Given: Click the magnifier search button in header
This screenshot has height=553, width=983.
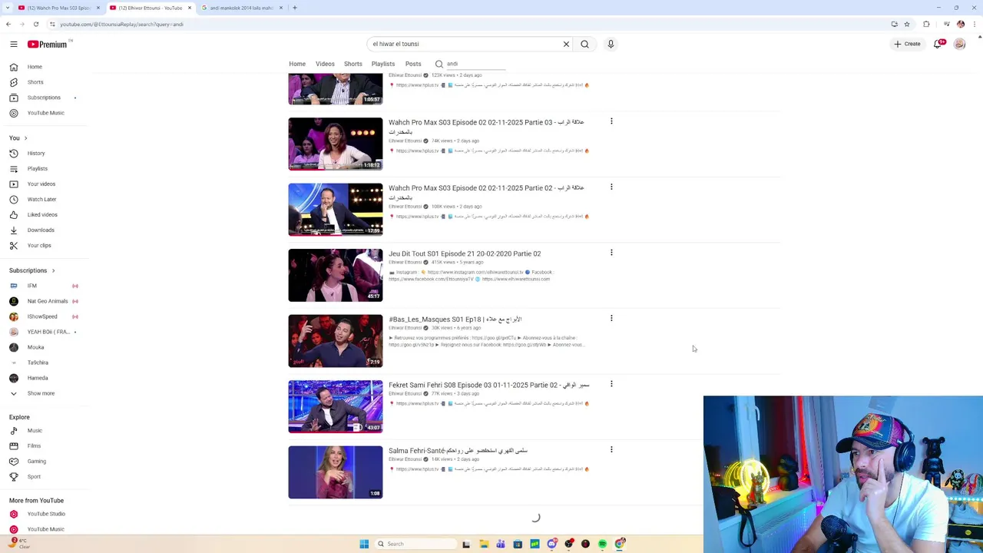Looking at the screenshot, I should (x=584, y=44).
